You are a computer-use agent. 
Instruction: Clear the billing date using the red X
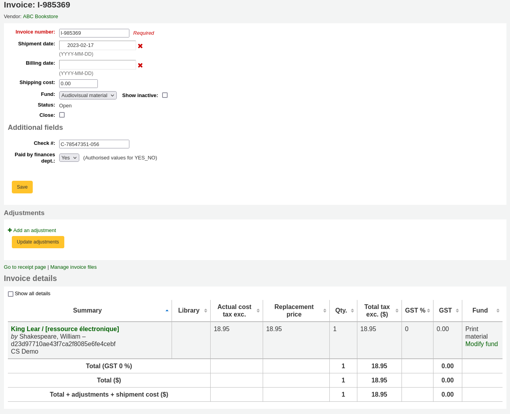(140, 65)
